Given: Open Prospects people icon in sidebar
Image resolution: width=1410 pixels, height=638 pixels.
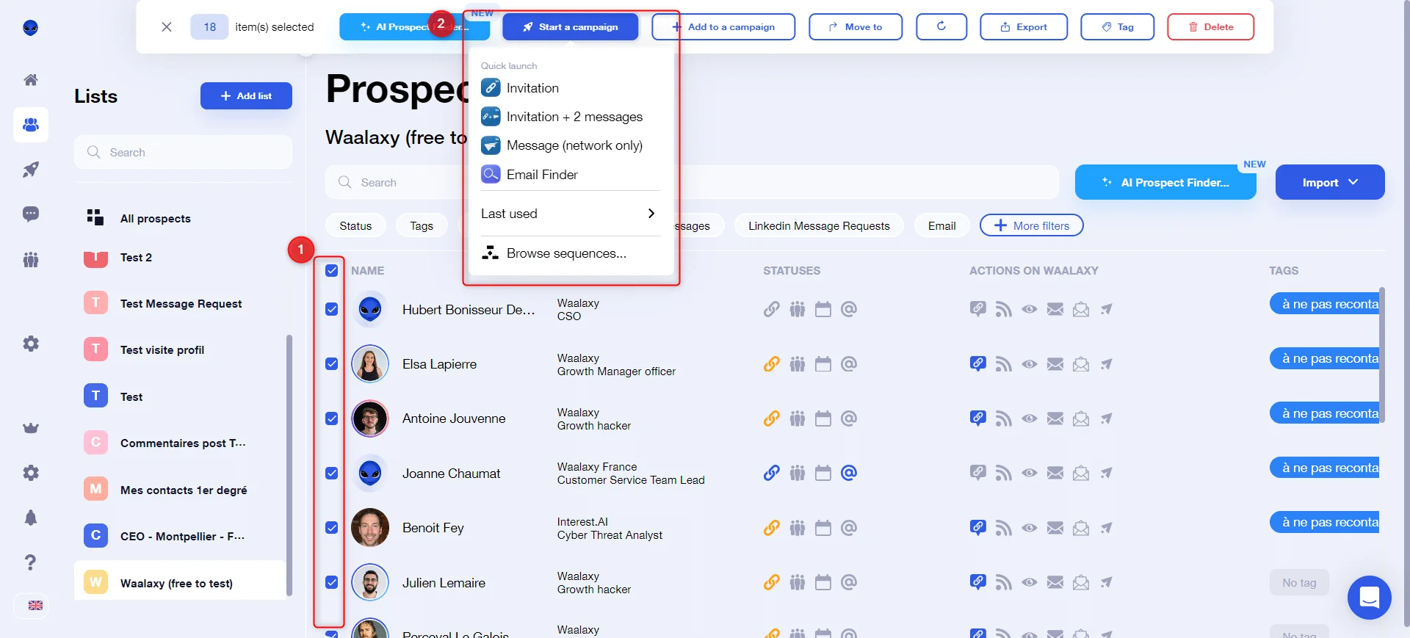Looking at the screenshot, I should (x=31, y=125).
